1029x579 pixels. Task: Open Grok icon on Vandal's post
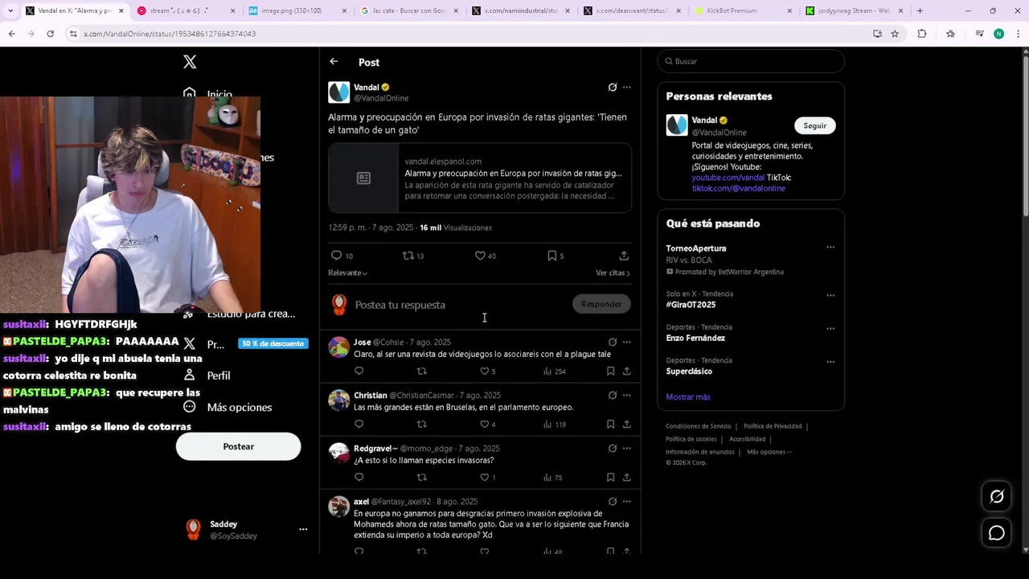tap(613, 87)
